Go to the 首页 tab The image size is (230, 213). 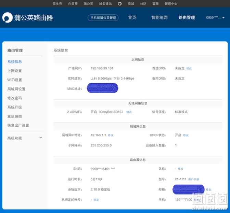tap(132, 17)
